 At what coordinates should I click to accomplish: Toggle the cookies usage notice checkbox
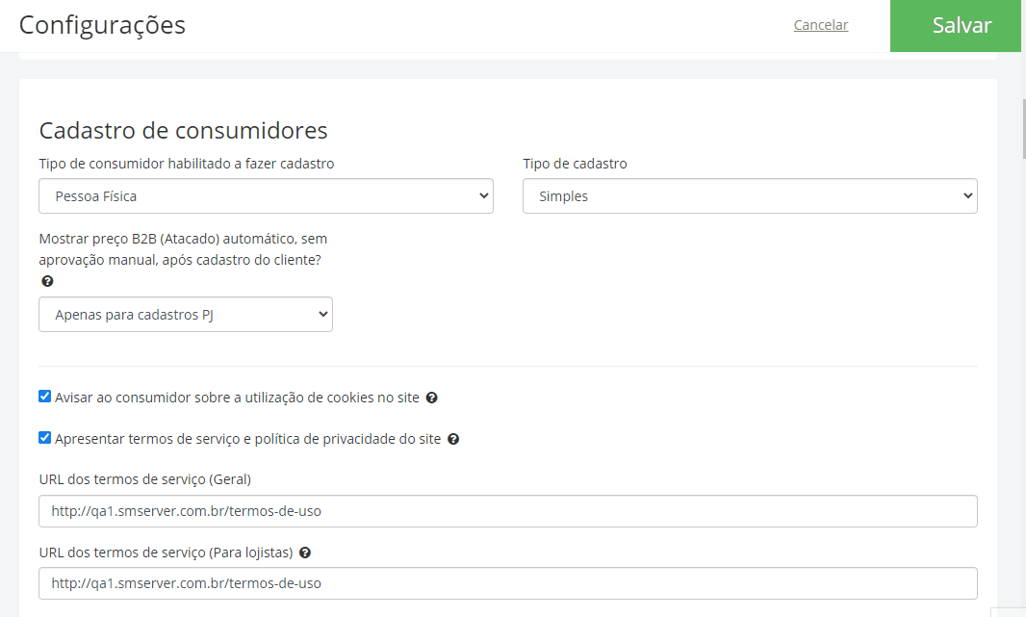(x=44, y=396)
